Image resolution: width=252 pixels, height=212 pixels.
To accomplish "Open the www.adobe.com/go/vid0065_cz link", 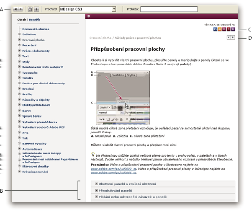I will pos(113,173).
